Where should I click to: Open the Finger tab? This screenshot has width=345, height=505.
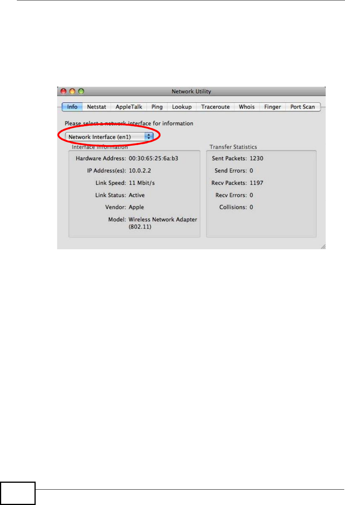tap(273, 107)
